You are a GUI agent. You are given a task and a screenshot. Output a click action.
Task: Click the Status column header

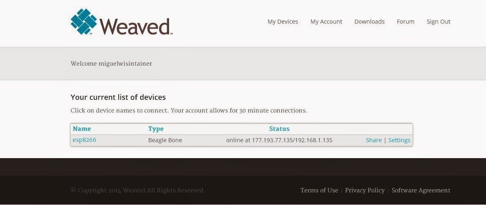point(279,129)
